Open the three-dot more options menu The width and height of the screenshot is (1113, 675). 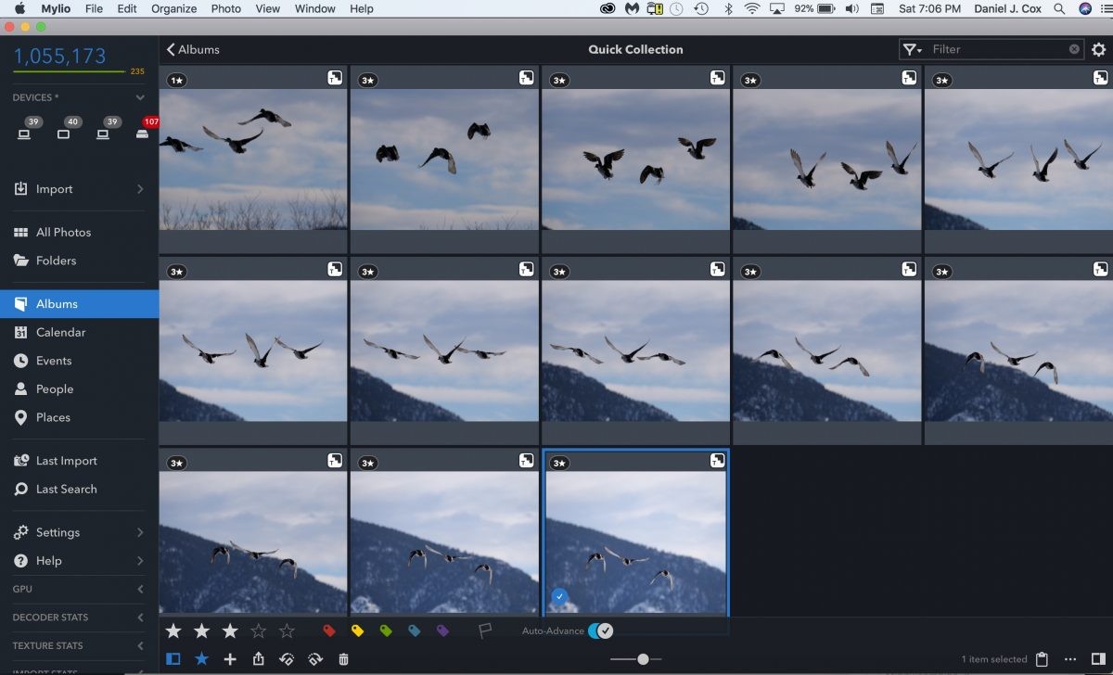1071,659
